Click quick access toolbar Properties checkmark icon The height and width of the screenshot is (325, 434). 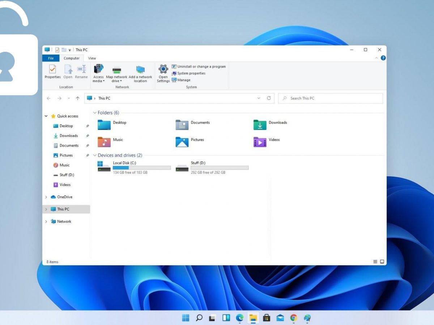click(57, 50)
